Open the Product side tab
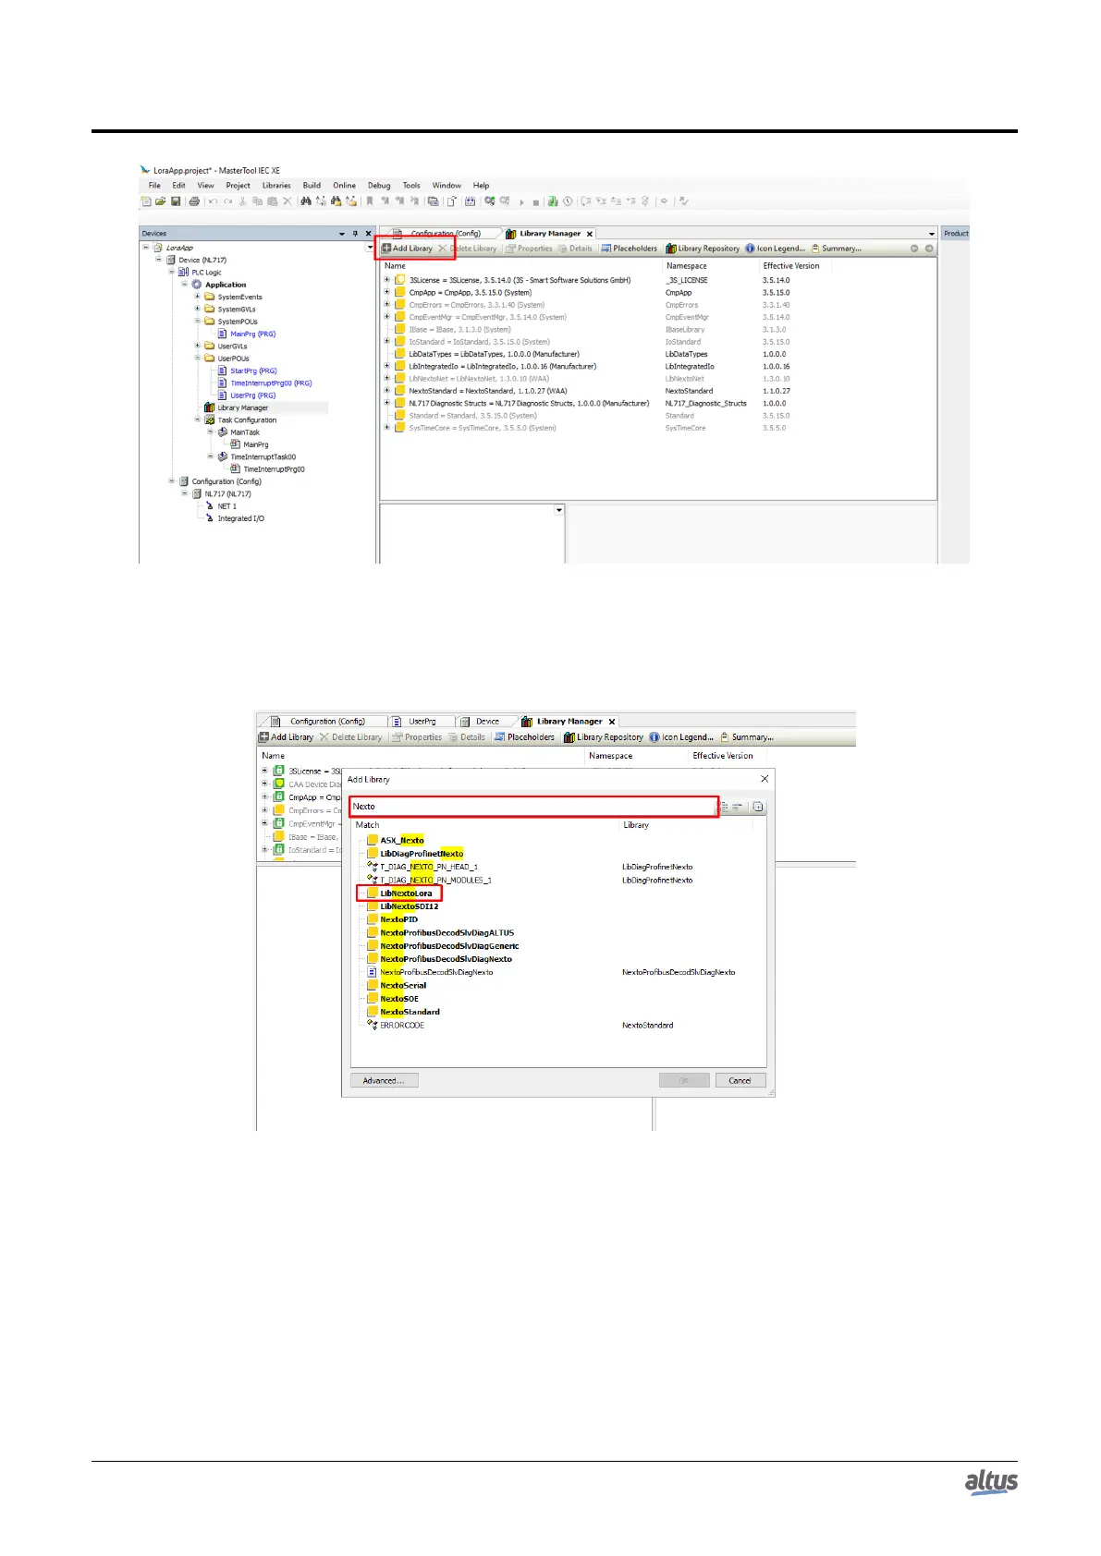The height and width of the screenshot is (1556, 1101). (x=956, y=234)
